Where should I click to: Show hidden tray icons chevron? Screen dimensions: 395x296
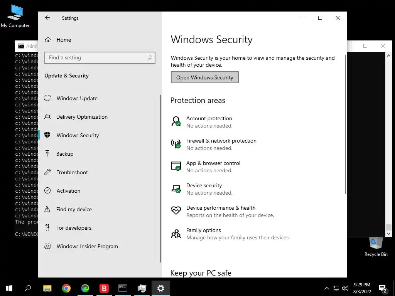pos(326,288)
